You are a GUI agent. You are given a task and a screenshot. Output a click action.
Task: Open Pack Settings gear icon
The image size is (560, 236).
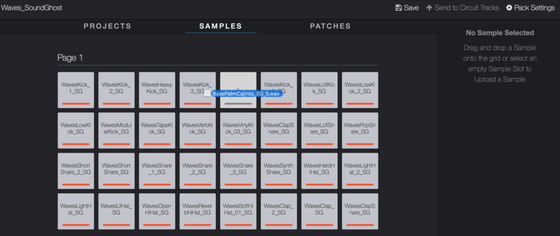pos(509,8)
